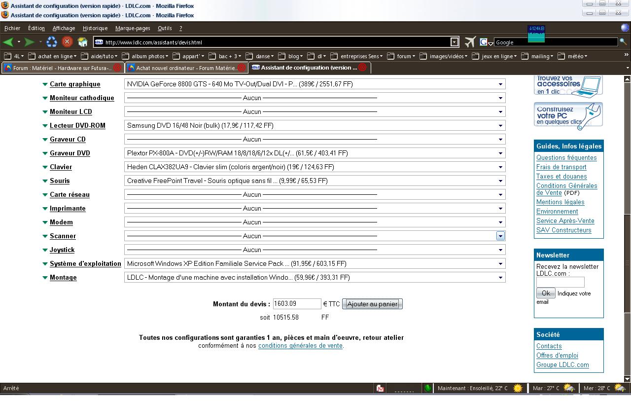This screenshot has width=631, height=401.
Task: Switch to the Forum Matériel Hardware tab
Action: (x=62, y=68)
